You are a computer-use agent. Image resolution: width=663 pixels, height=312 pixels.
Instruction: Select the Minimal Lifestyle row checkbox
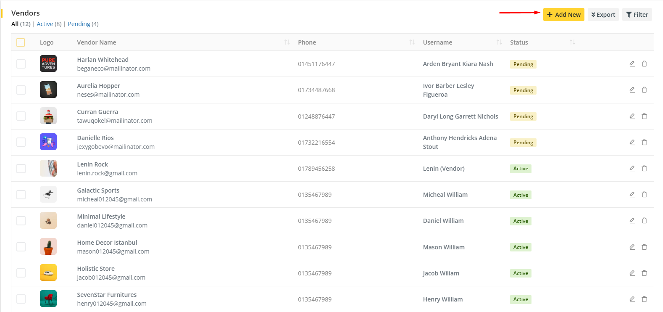point(21,221)
